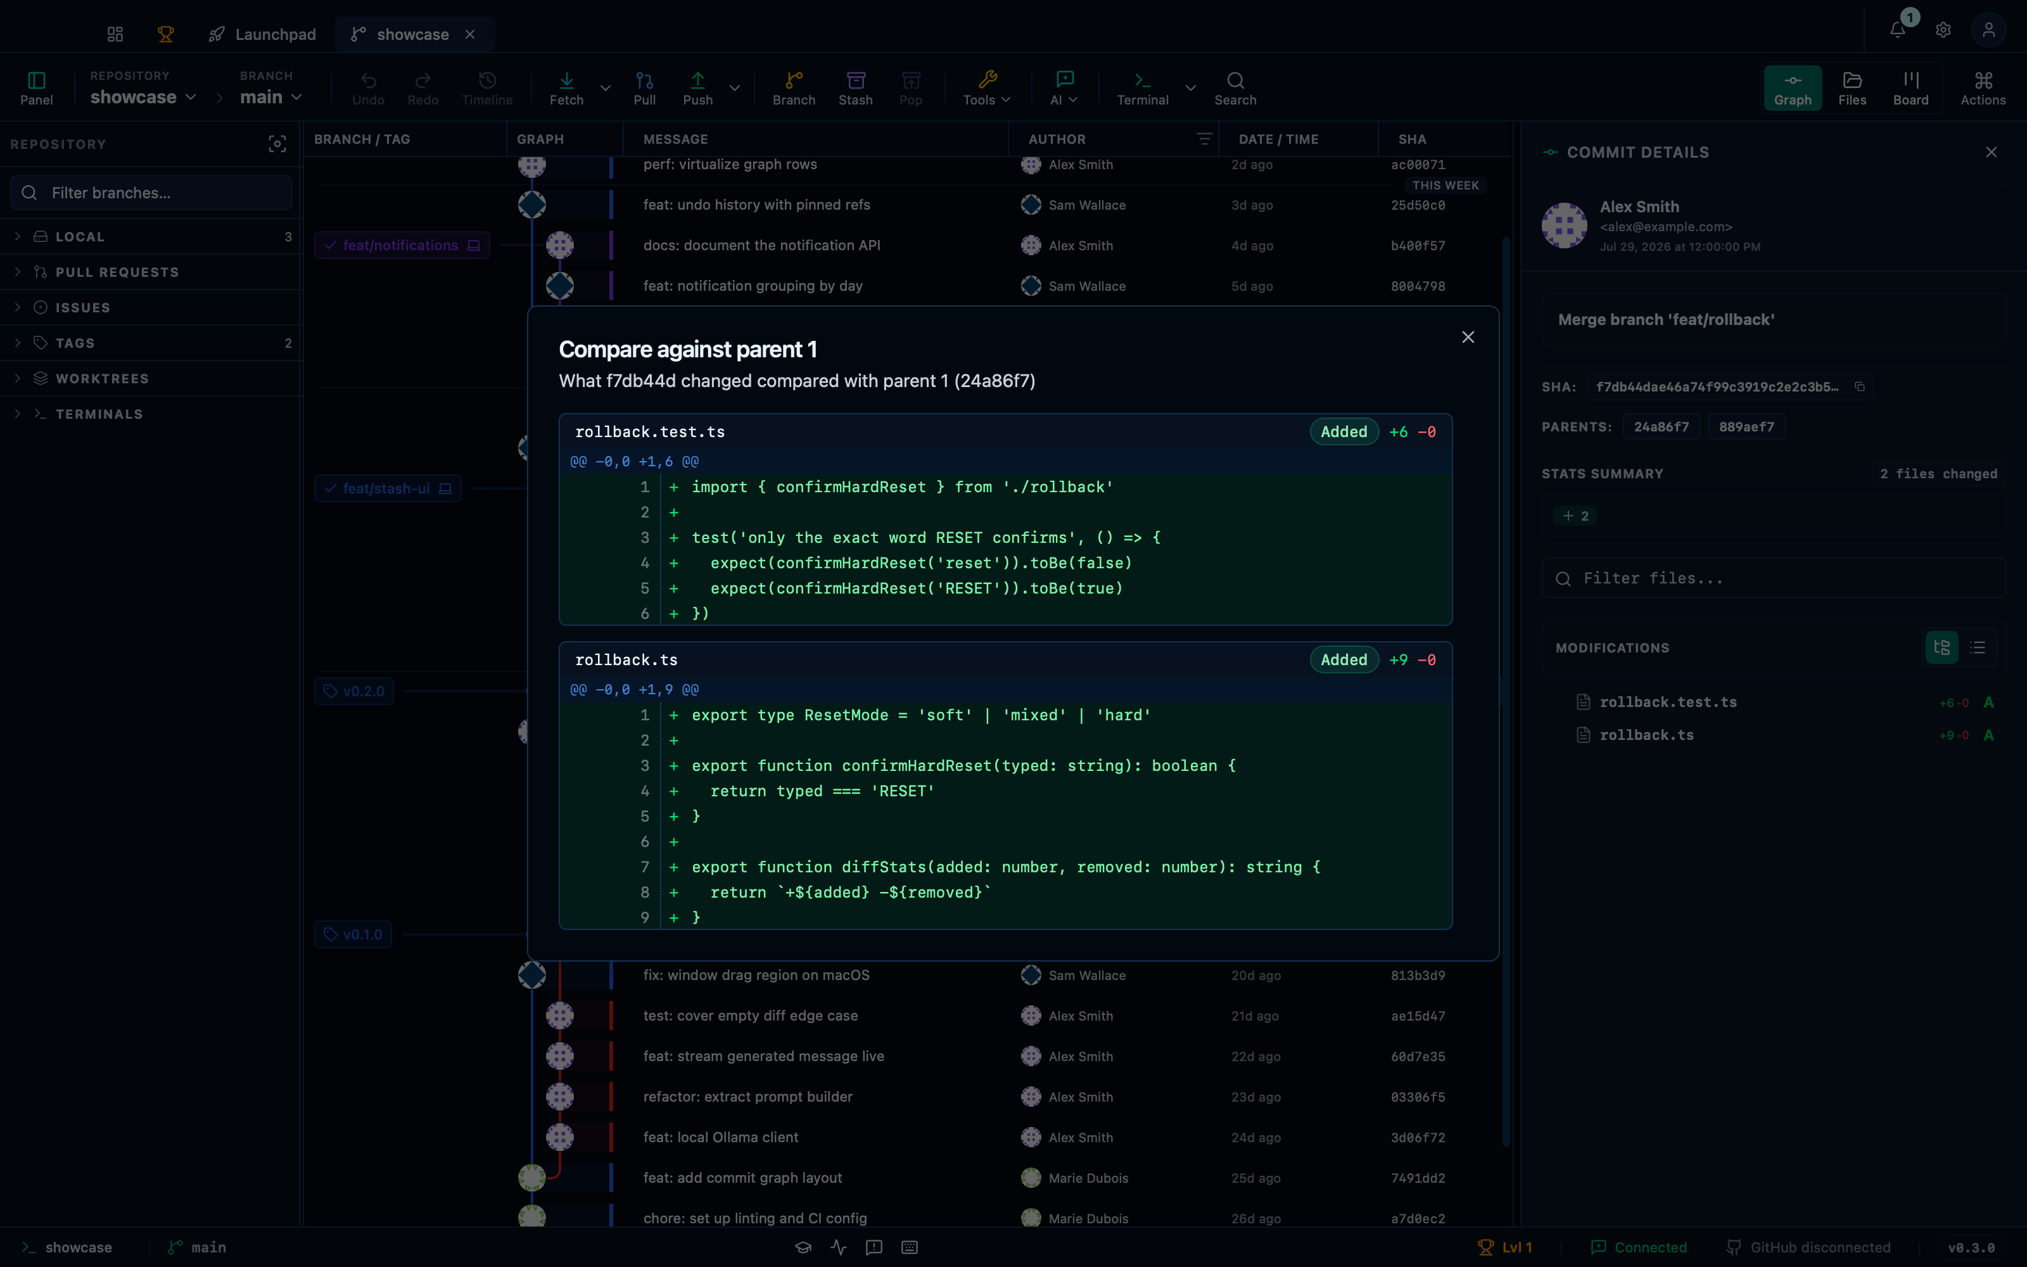Select the v0.1.0 tag label
This screenshot has width=2027, height=1267.
point(353,934)
